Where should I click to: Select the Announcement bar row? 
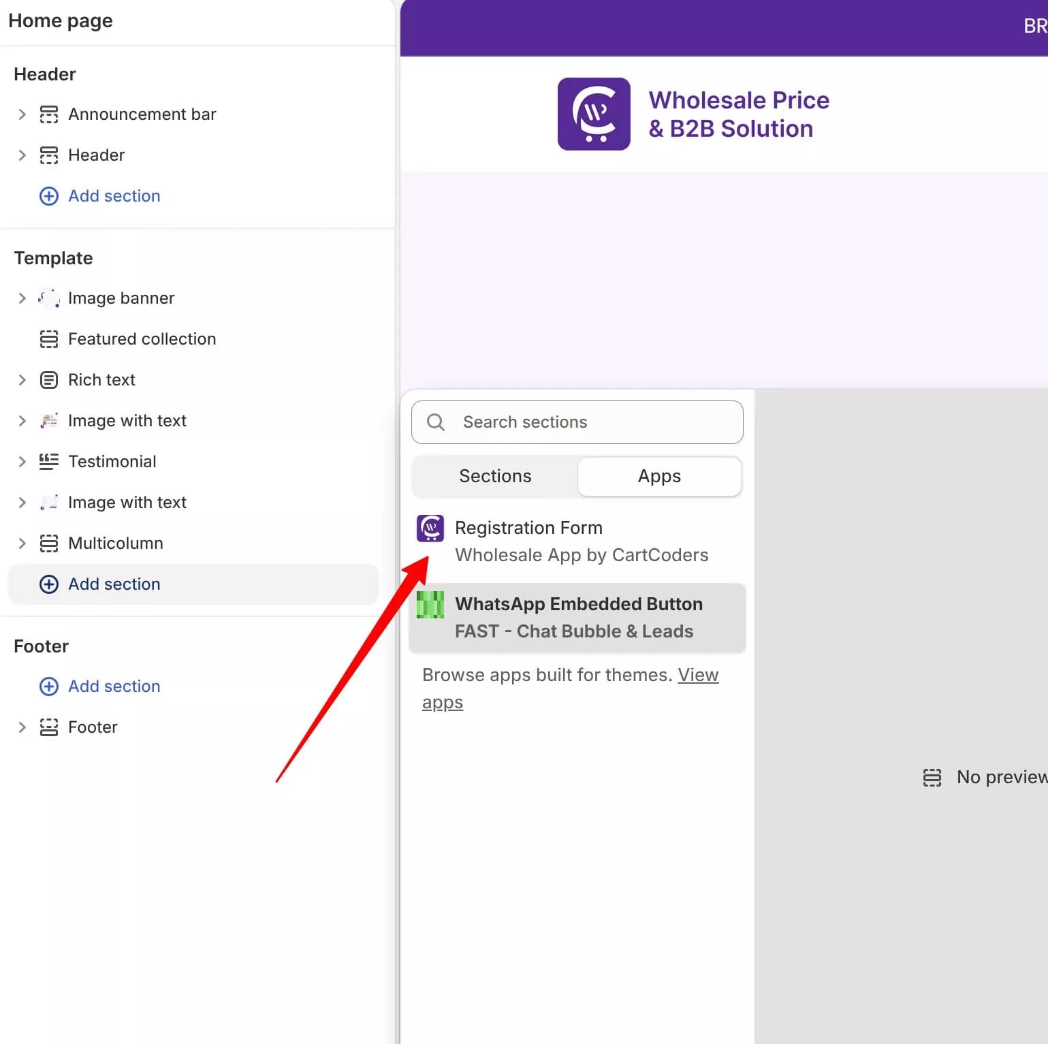193,114
